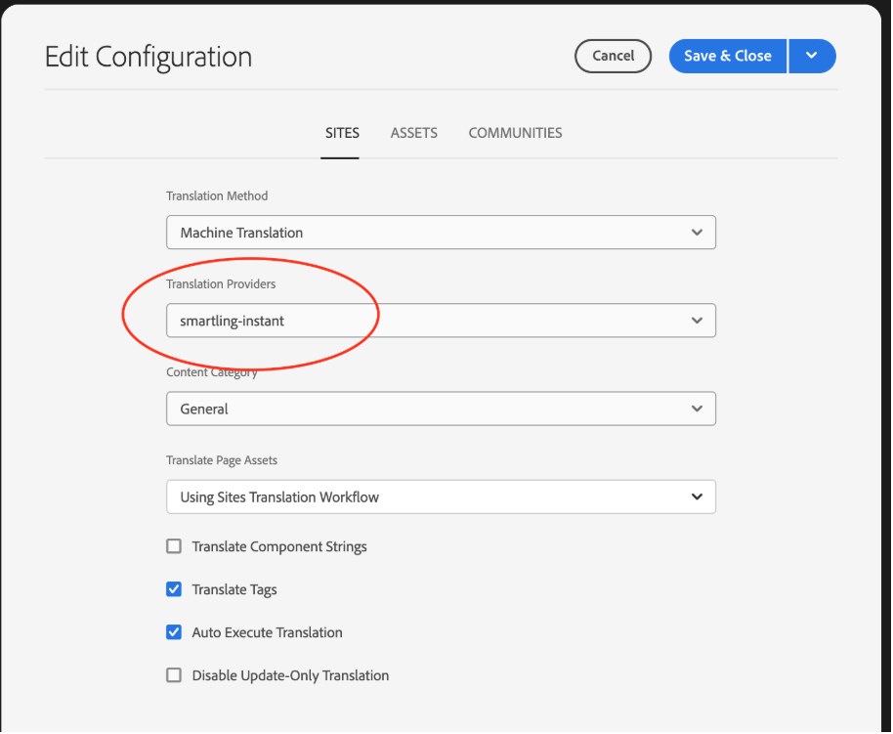Open the General content category dropdown

(x=440, y=409)
